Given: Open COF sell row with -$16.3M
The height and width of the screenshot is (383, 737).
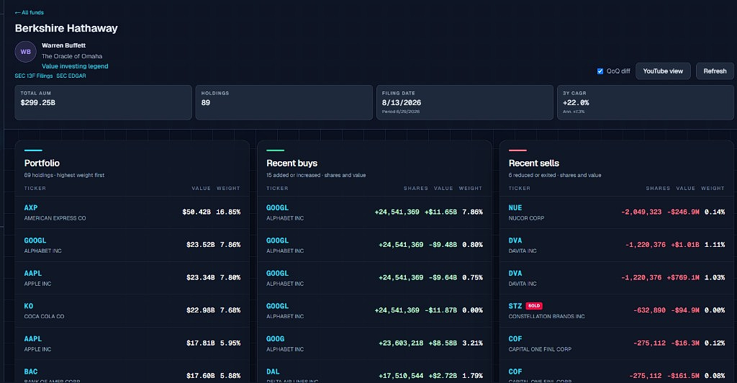Looking at the screenshot, I should [617, 343].
